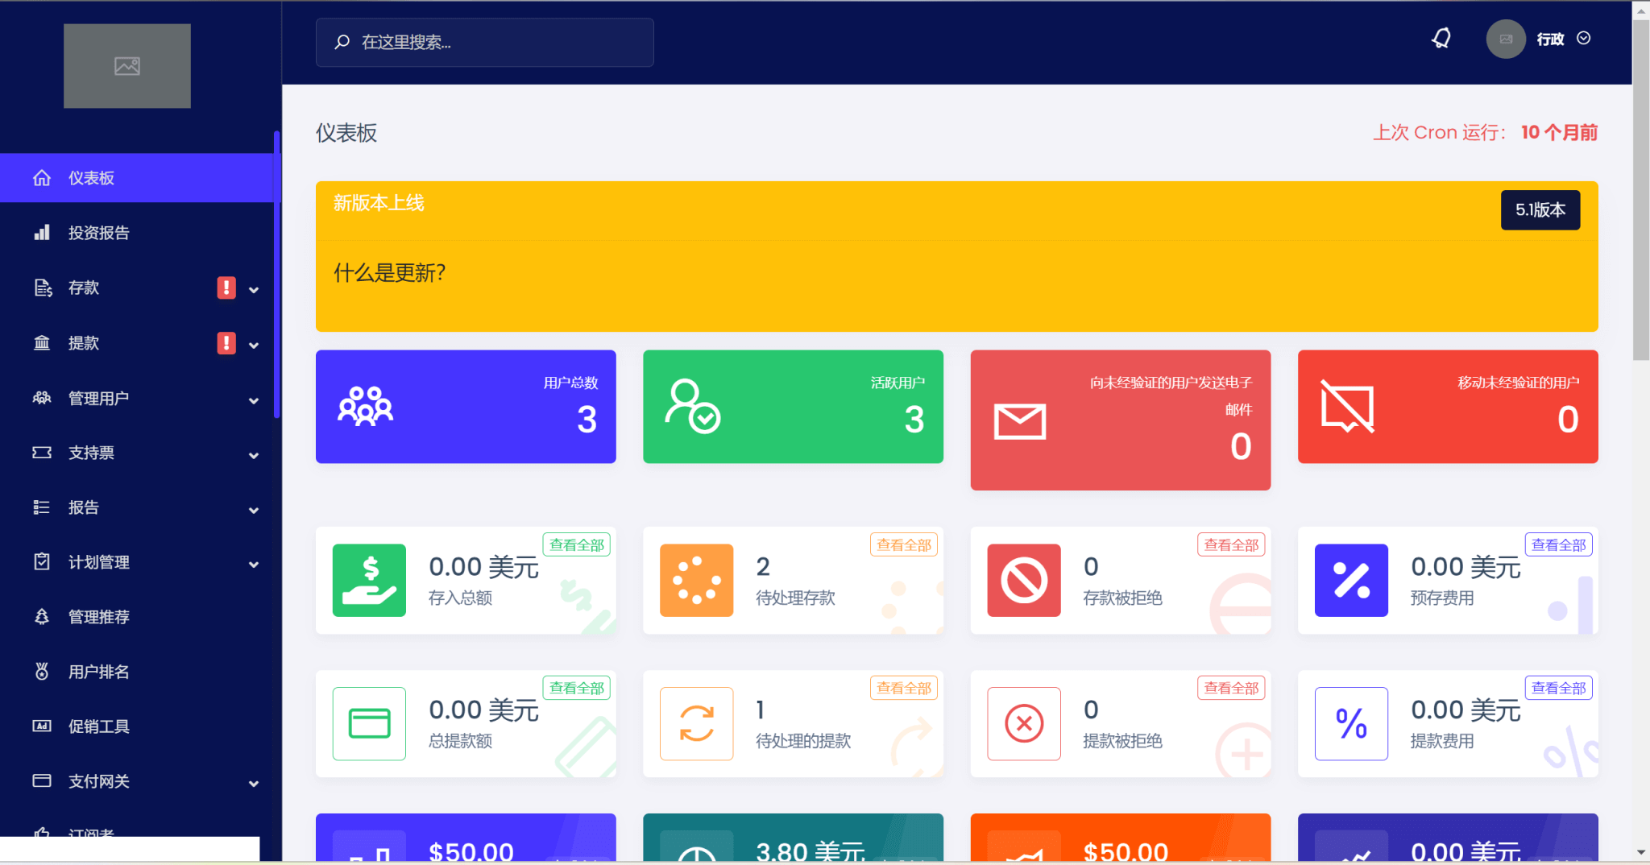Click the notification bell icon
Screen dimensions: 1650x865
(x=1441, y=39)
